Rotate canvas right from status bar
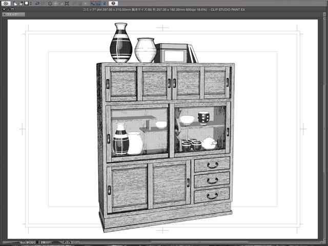Viewport: 328px width, 246px height. (70, 242)
